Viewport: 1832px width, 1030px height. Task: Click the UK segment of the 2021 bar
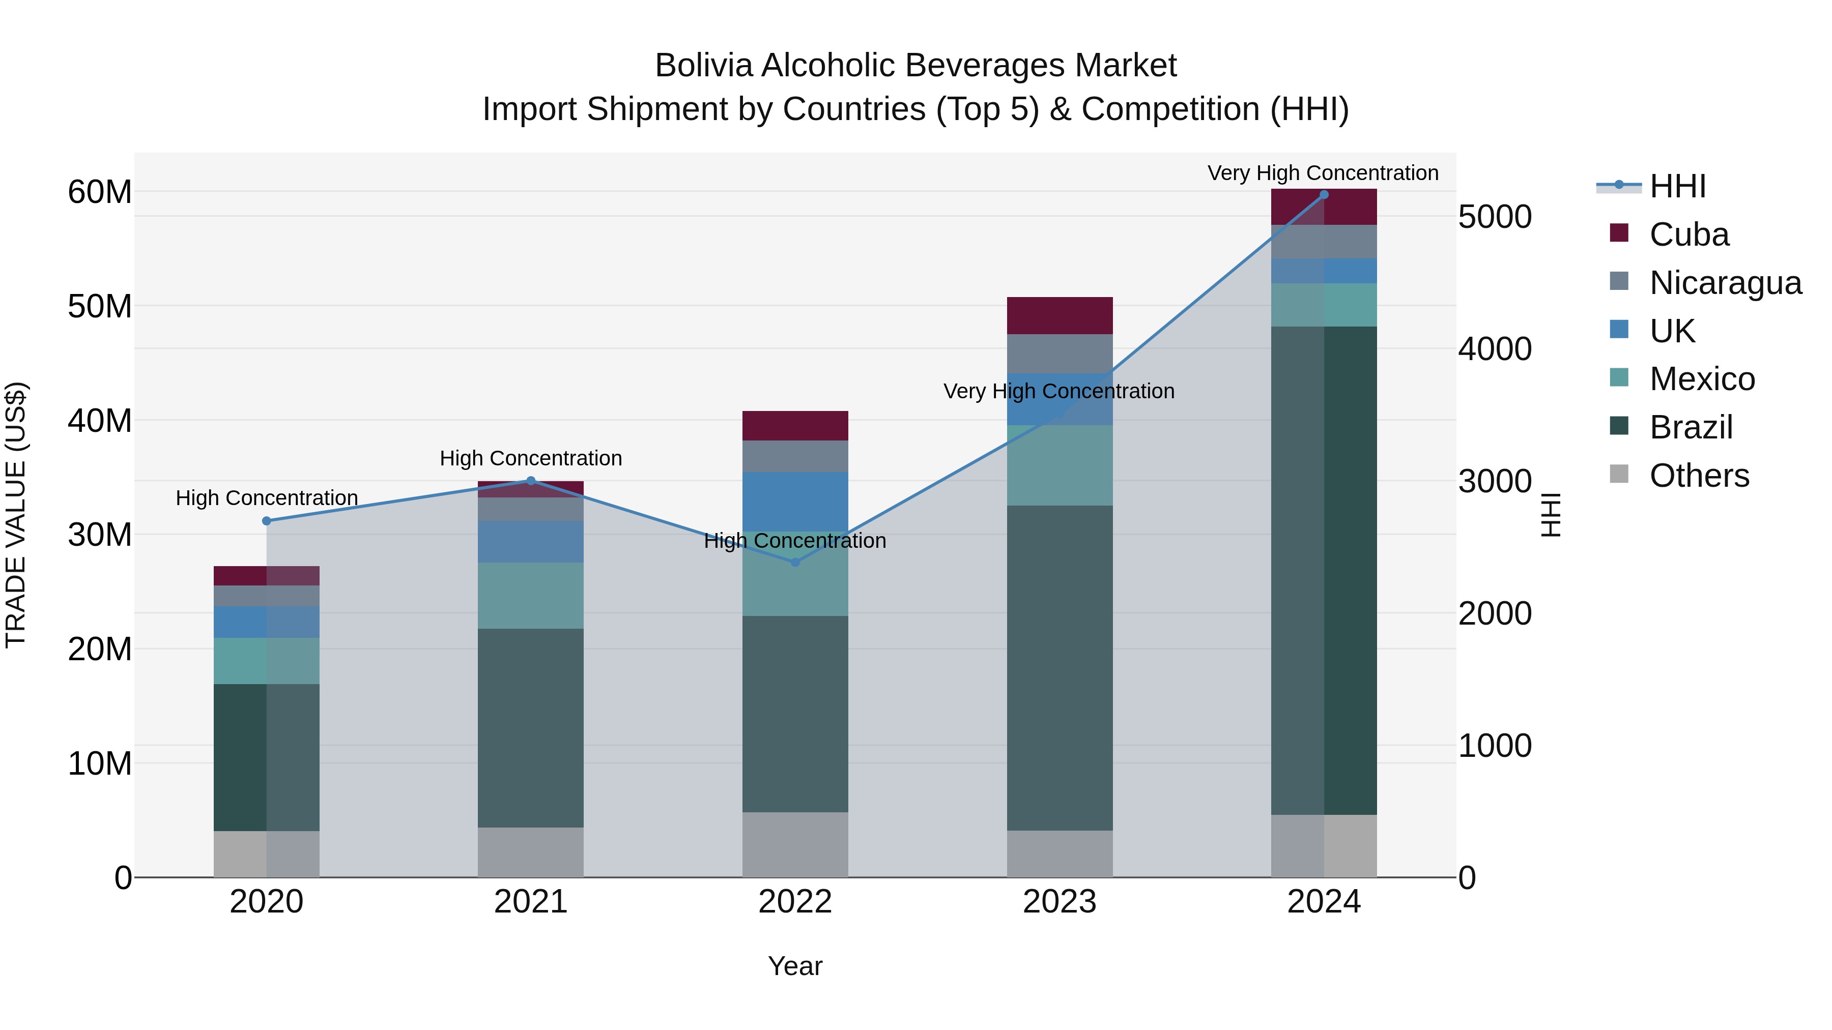point(531,542)
